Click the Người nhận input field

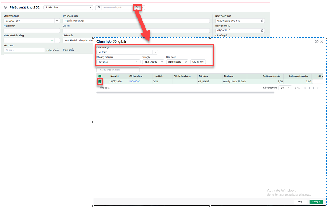(x=32, y=31)
